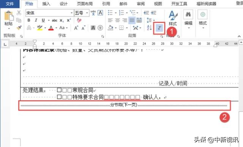Viewport: 243px width, 147px height.
Task: Open the Editing (编辑) menu button
Action: 188,19
